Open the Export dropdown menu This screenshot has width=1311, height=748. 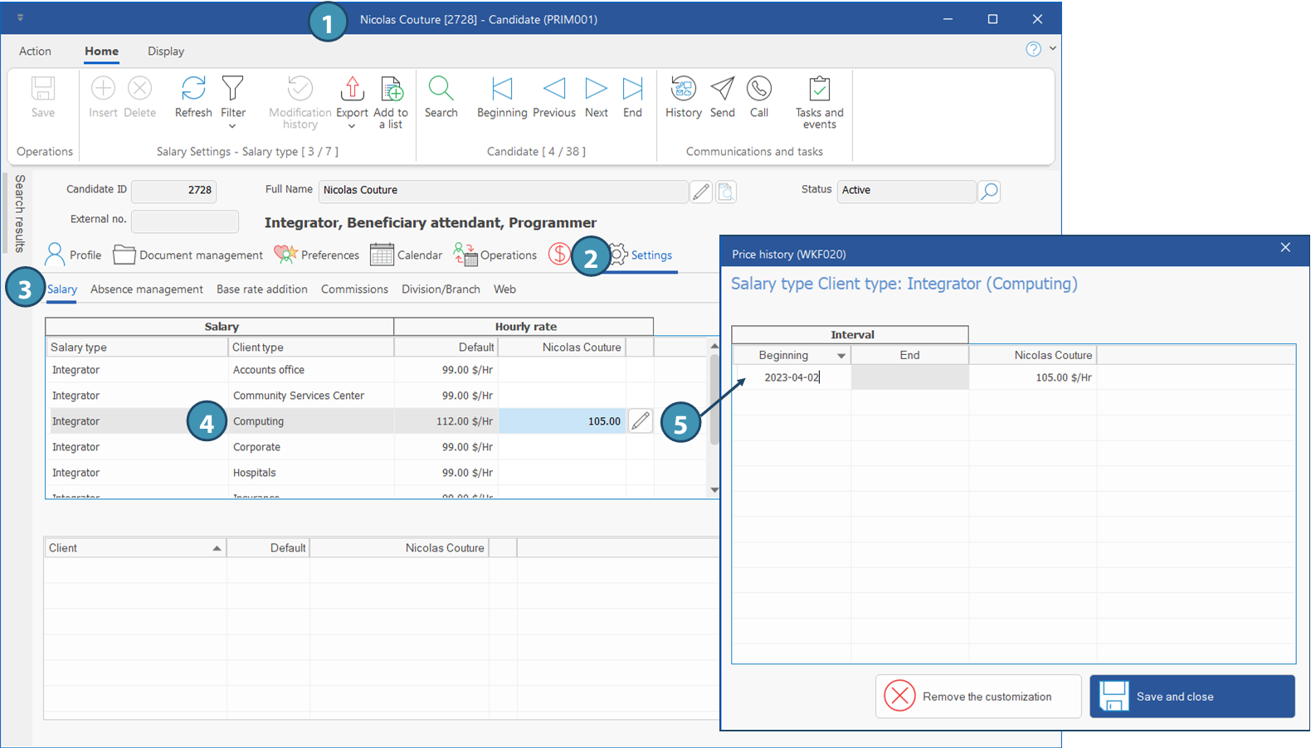pos(352,126)
